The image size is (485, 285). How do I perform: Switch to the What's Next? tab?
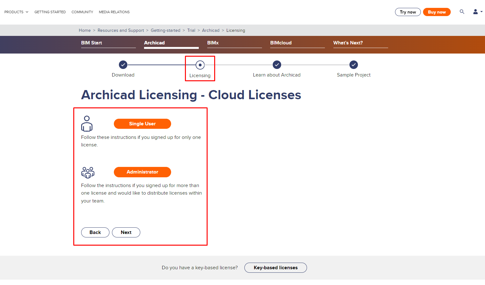point(360,43)
